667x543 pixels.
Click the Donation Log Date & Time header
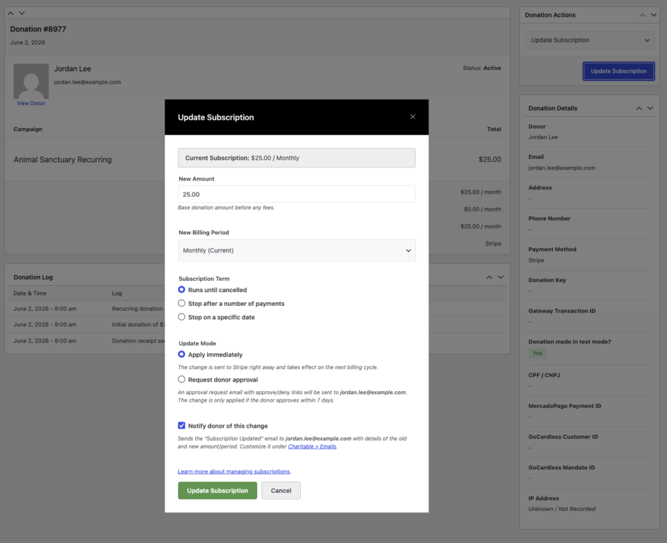(x=30, y=293)
